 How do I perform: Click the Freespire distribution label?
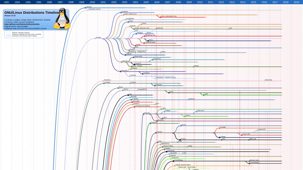point(159,85)
